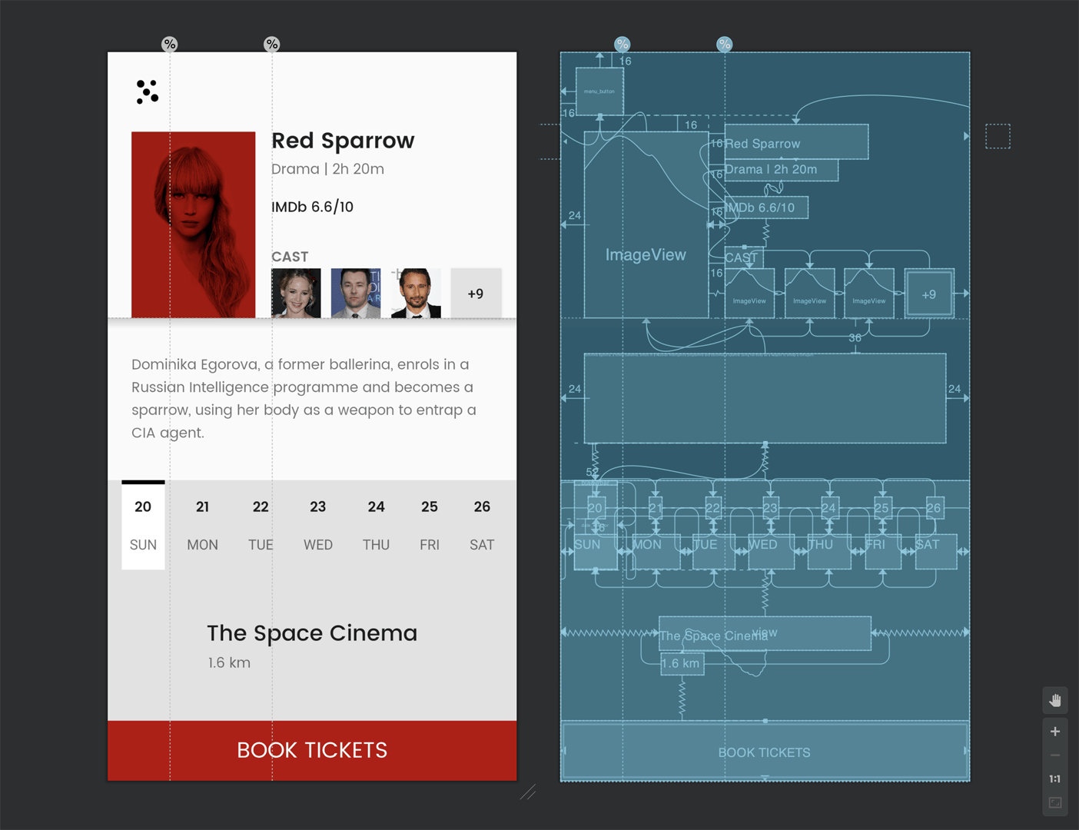Select third small ImageView in blueprint
This screenshot has width=1079, height=830.
pos(869,294)
